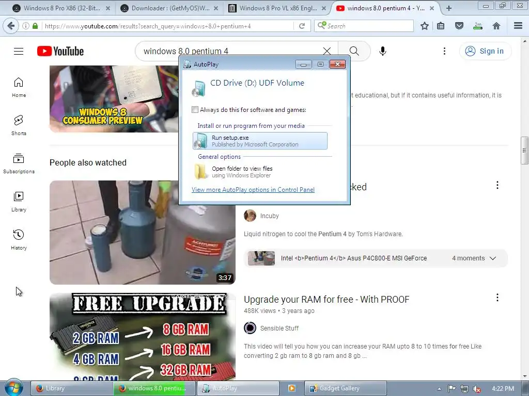Open a new browser tab
The image size is (529, 396).
[449, 8]
